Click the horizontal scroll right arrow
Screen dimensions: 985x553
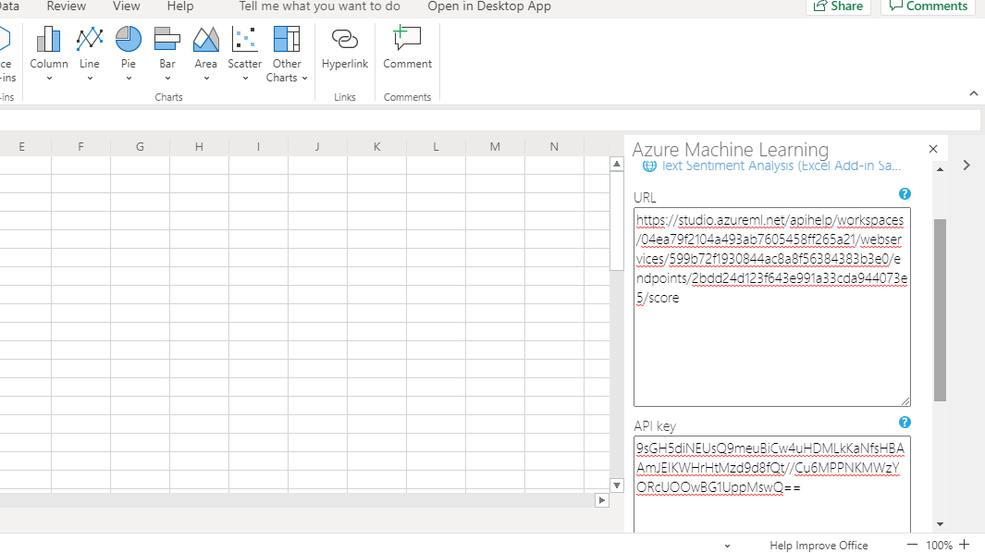(x=602, y=500)
